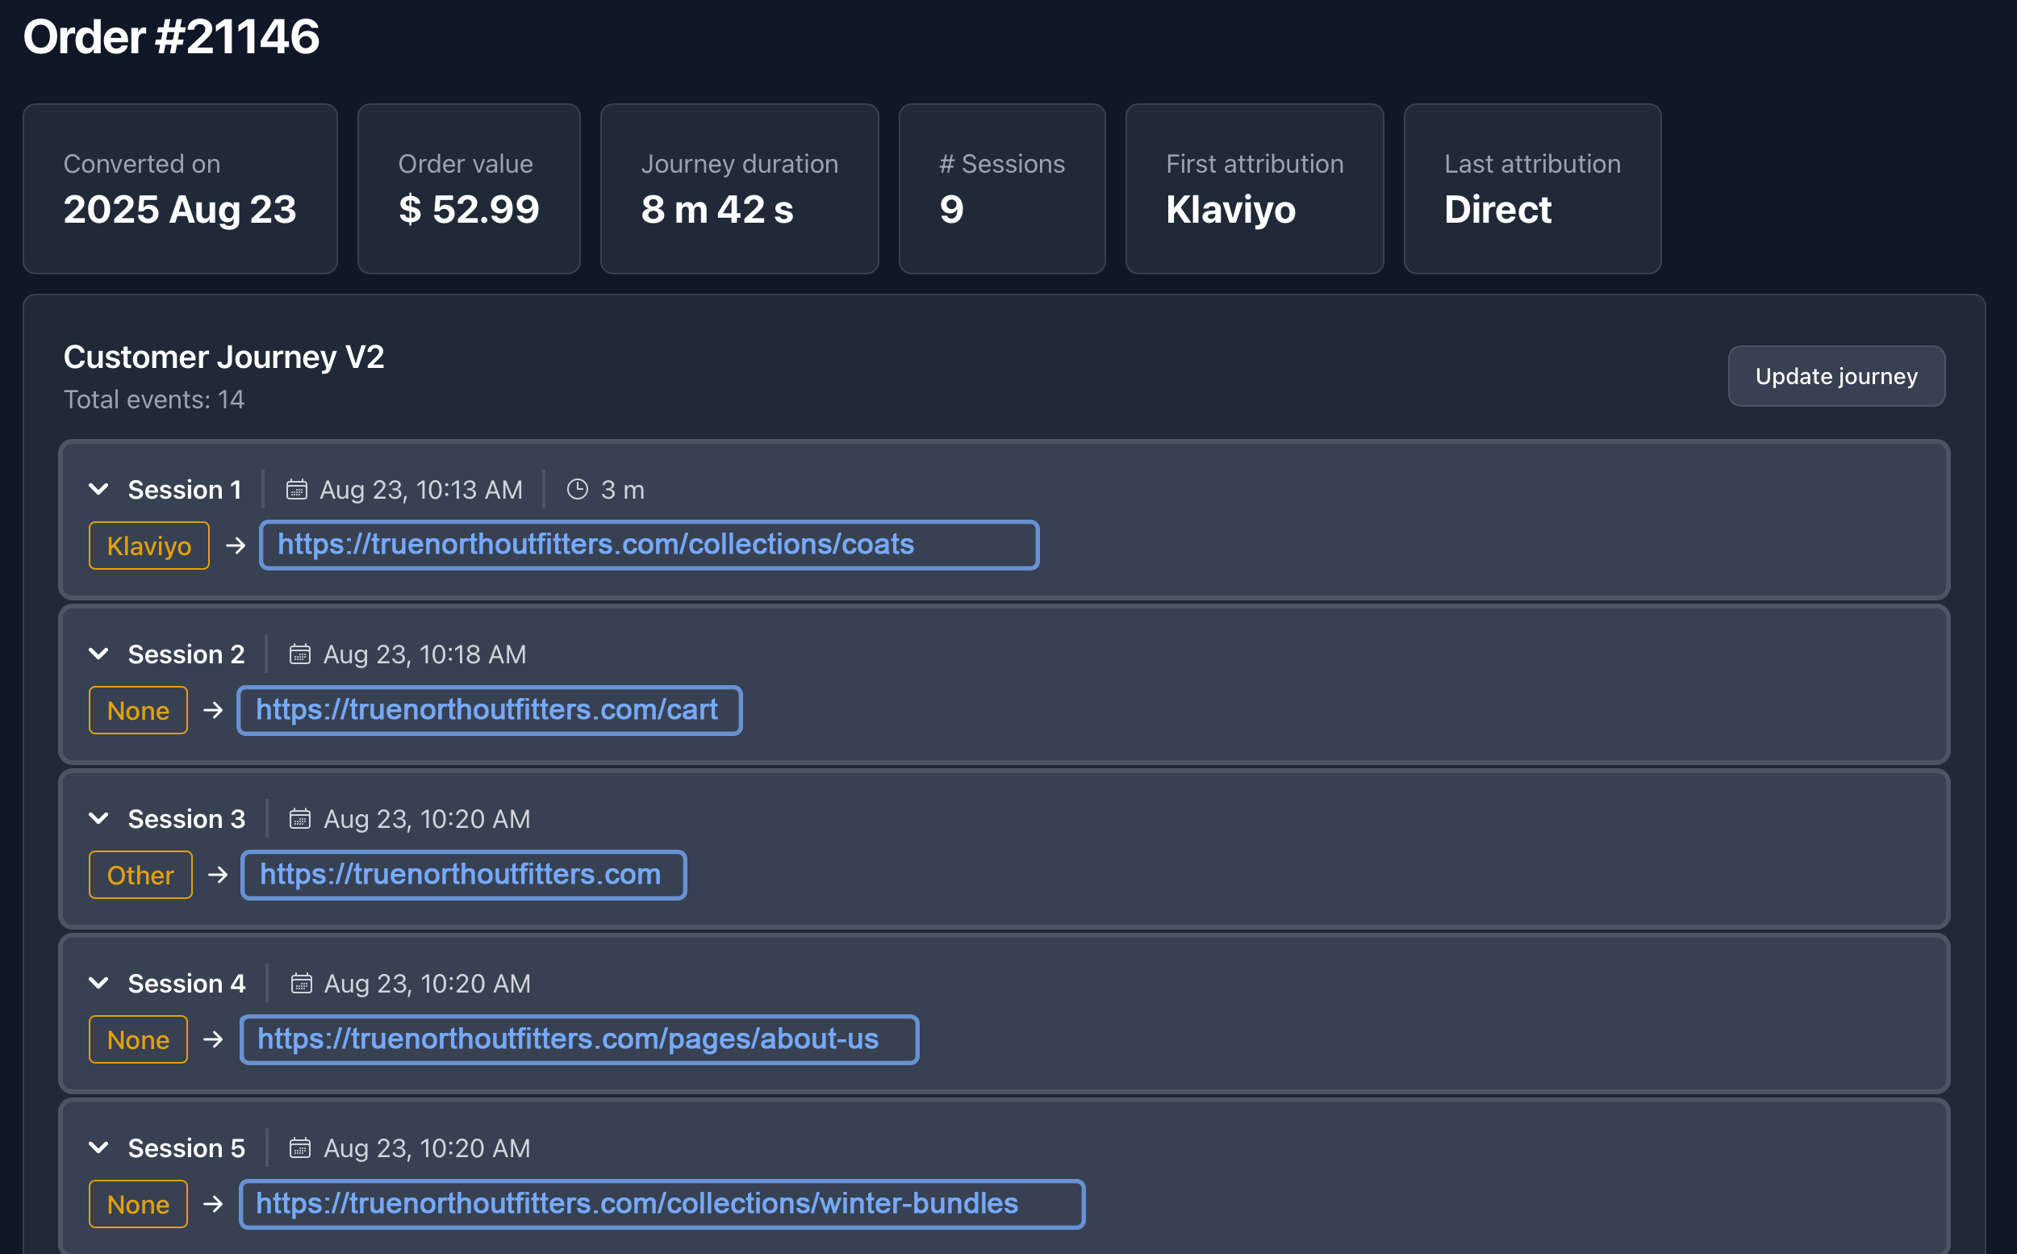Click the Update journey button
The height and width of the screenshot is (1254, 2017).
point(1835,377)
